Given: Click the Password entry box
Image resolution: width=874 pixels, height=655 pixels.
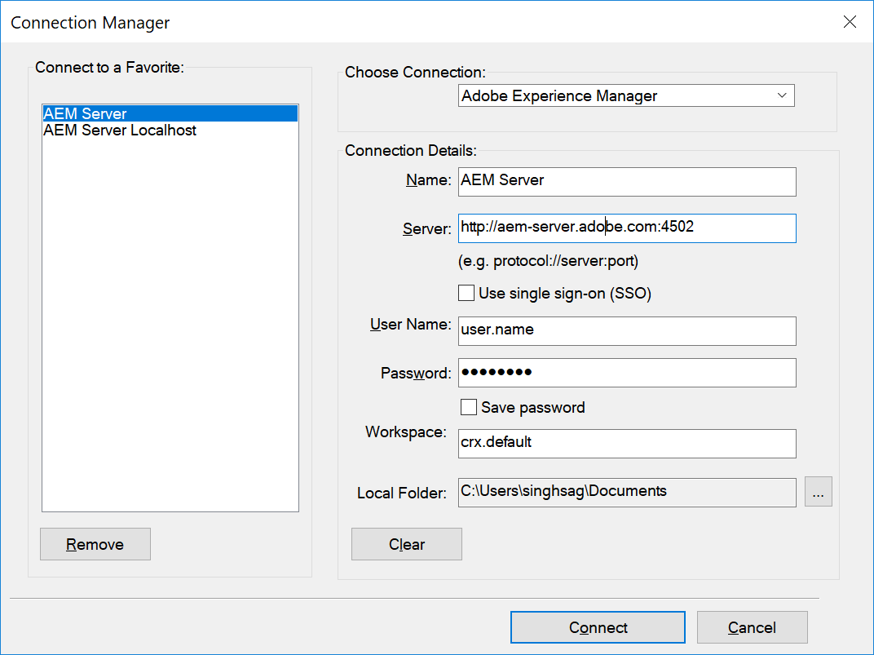Looking at the screenshot, I should point(627,373).
